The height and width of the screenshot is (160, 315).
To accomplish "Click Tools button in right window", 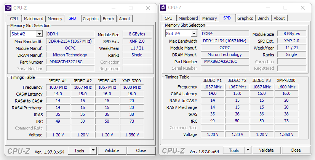I will (x=234, y=150).
